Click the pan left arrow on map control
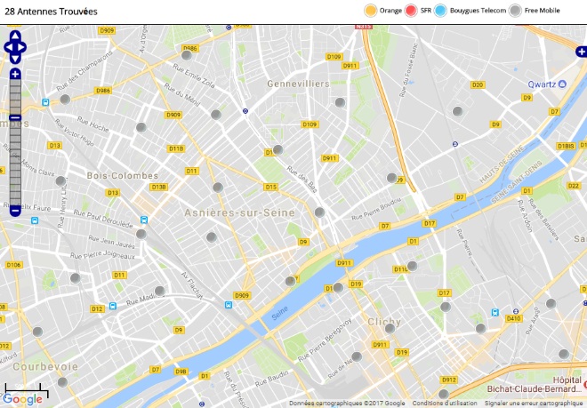 click(x=7, y=47)
